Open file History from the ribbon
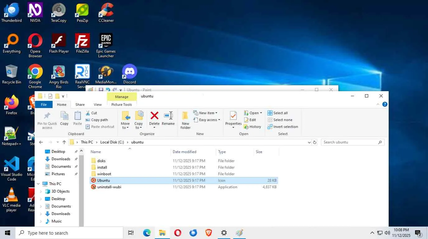Viewport: 428px width, 239px height. [253, 127]
